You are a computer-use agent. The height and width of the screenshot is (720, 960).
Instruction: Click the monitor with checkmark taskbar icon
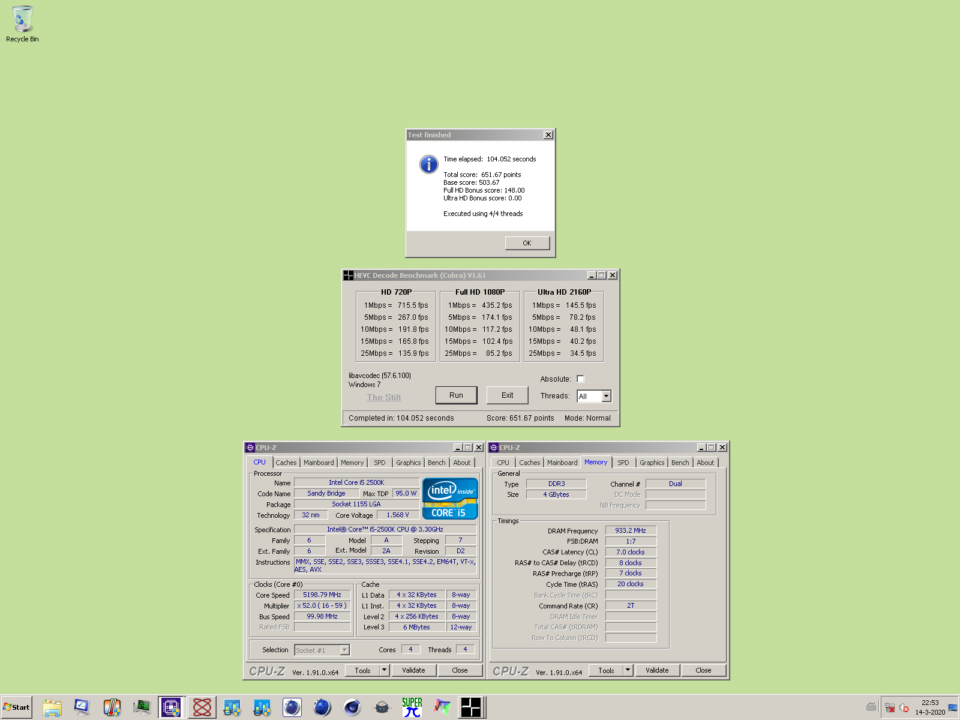click(x=82, y=707)
